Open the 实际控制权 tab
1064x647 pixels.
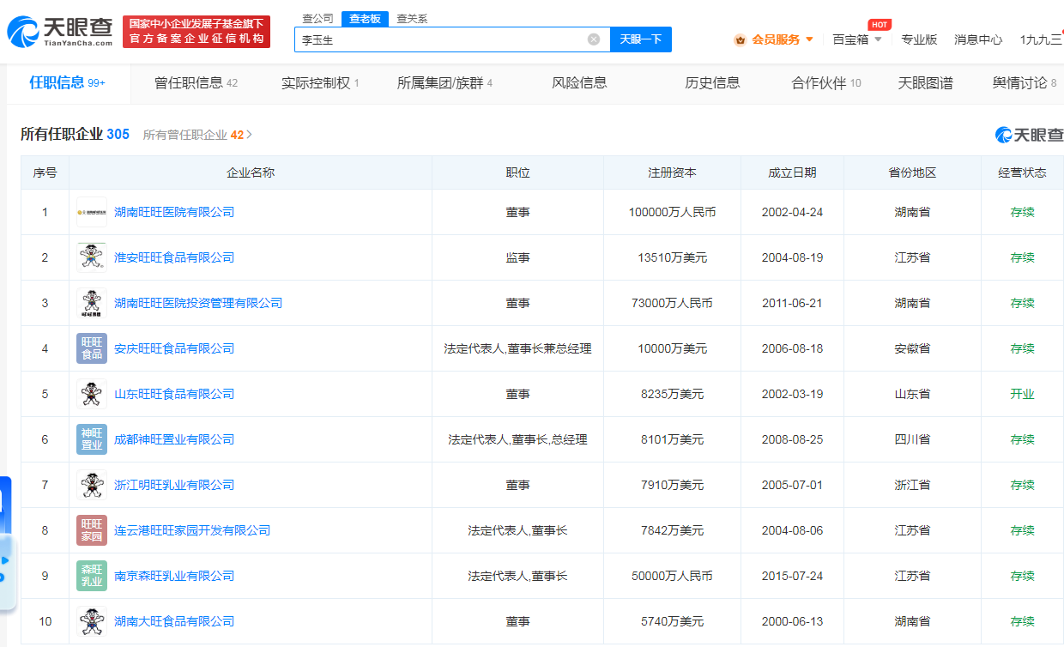click(320, 83)
